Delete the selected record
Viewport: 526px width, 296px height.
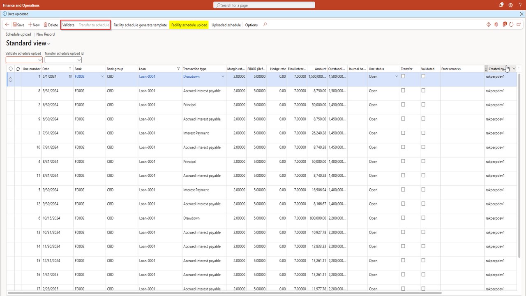click(51, 25)
